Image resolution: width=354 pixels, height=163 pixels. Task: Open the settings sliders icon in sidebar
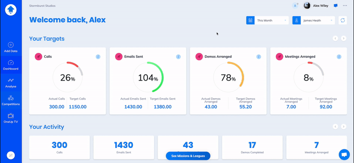tap(11, 155)
